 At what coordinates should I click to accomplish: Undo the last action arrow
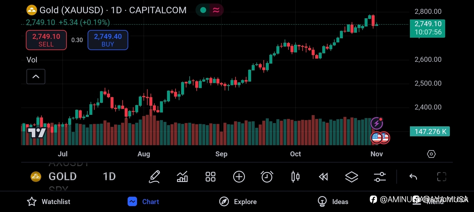pos(413,177)
